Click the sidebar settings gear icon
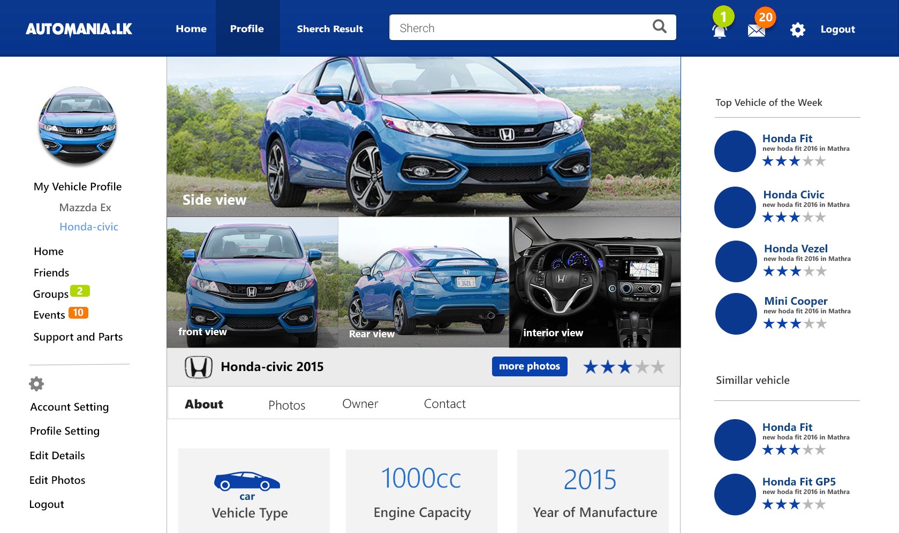The height and width of the screenshot is (533, 899). (x=36, y=383)
